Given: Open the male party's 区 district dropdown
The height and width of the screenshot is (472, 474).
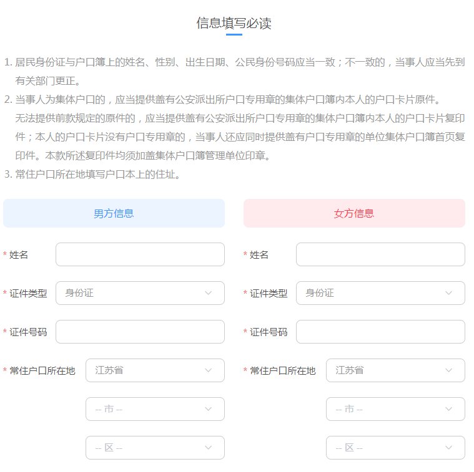Looking at the screenshot, I should (155, 448).
